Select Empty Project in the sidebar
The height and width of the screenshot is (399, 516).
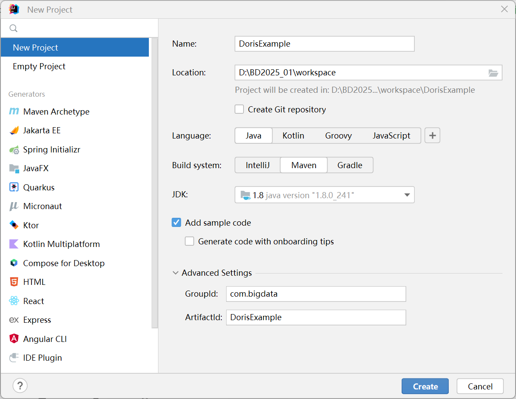click(75, 66)
